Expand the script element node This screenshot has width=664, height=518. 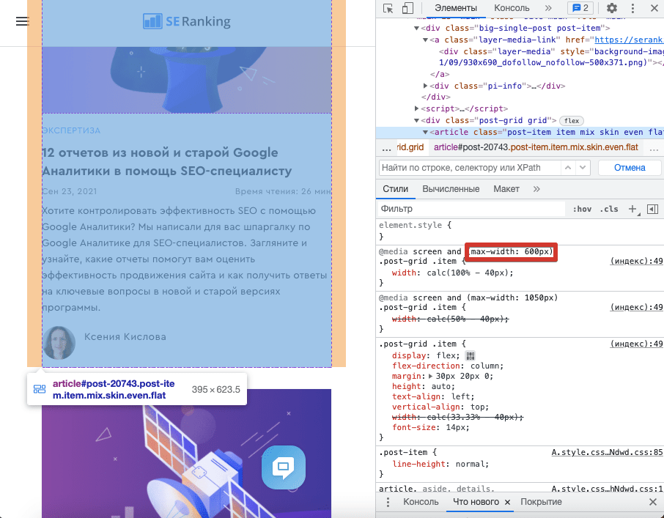pyautogui.click(x=418, y=108)
